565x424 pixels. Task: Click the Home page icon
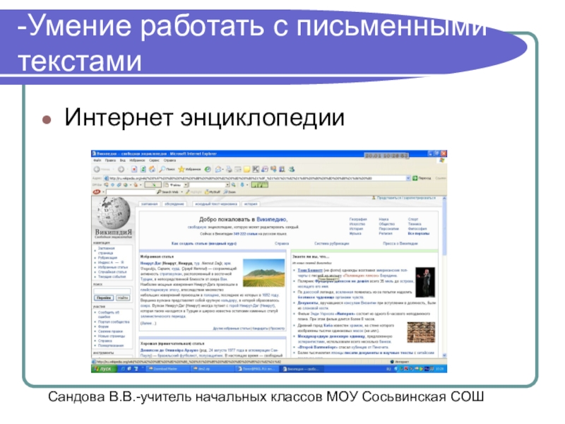[153, 169]
